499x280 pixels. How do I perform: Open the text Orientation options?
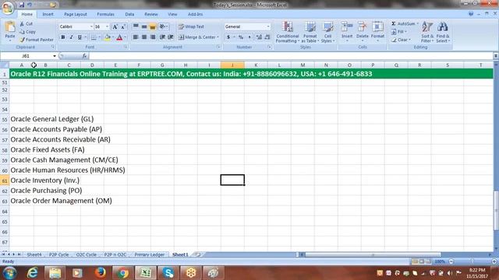point(163,26)
